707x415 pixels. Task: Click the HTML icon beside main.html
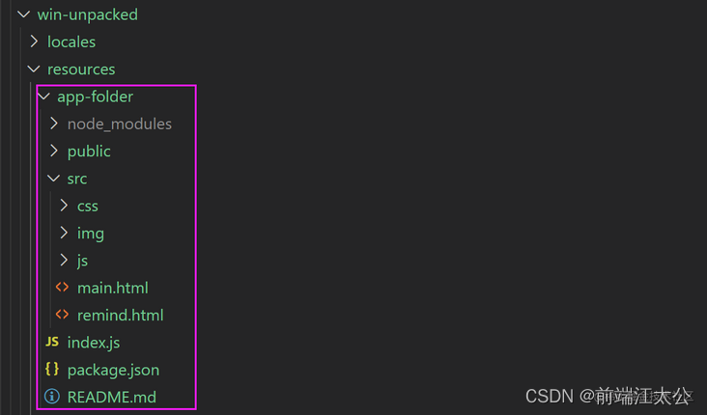62,287
